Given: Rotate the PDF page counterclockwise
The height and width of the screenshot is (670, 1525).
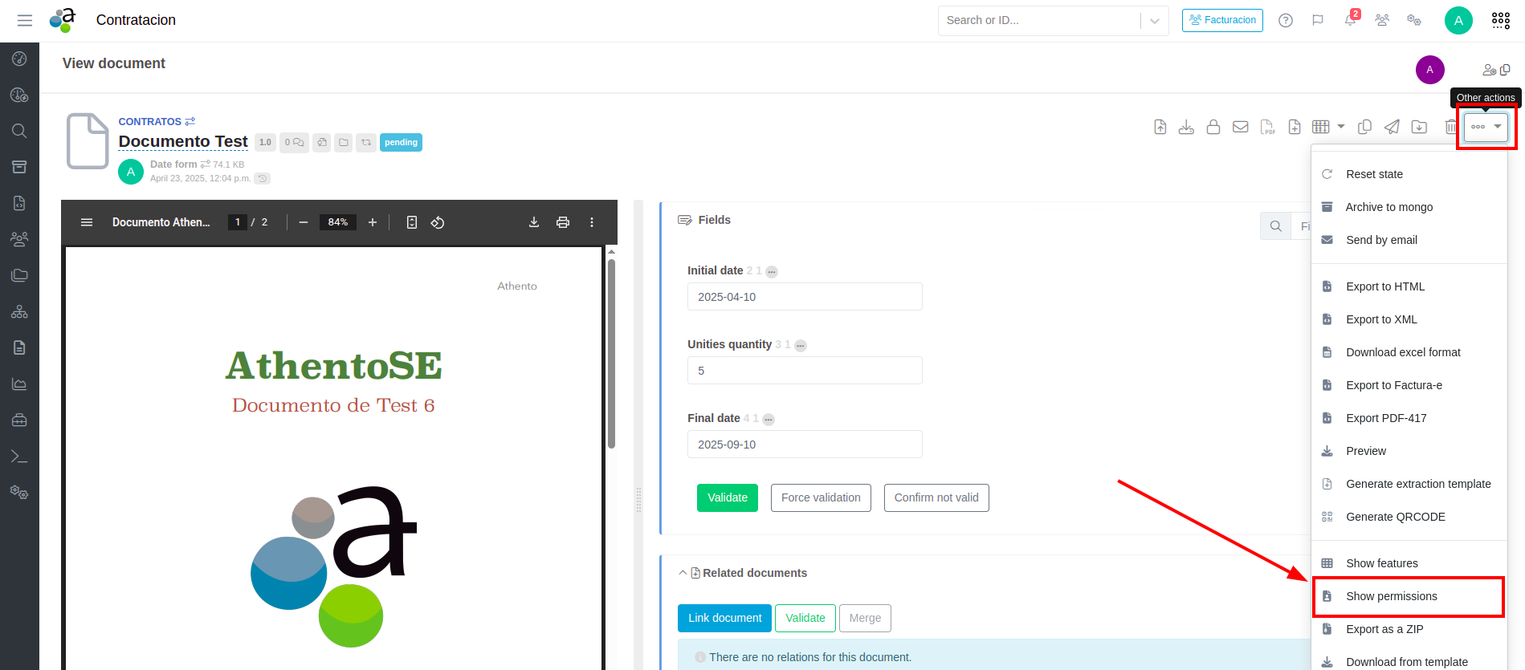Looking at the screenshot, I should click(x=438, y=222).
